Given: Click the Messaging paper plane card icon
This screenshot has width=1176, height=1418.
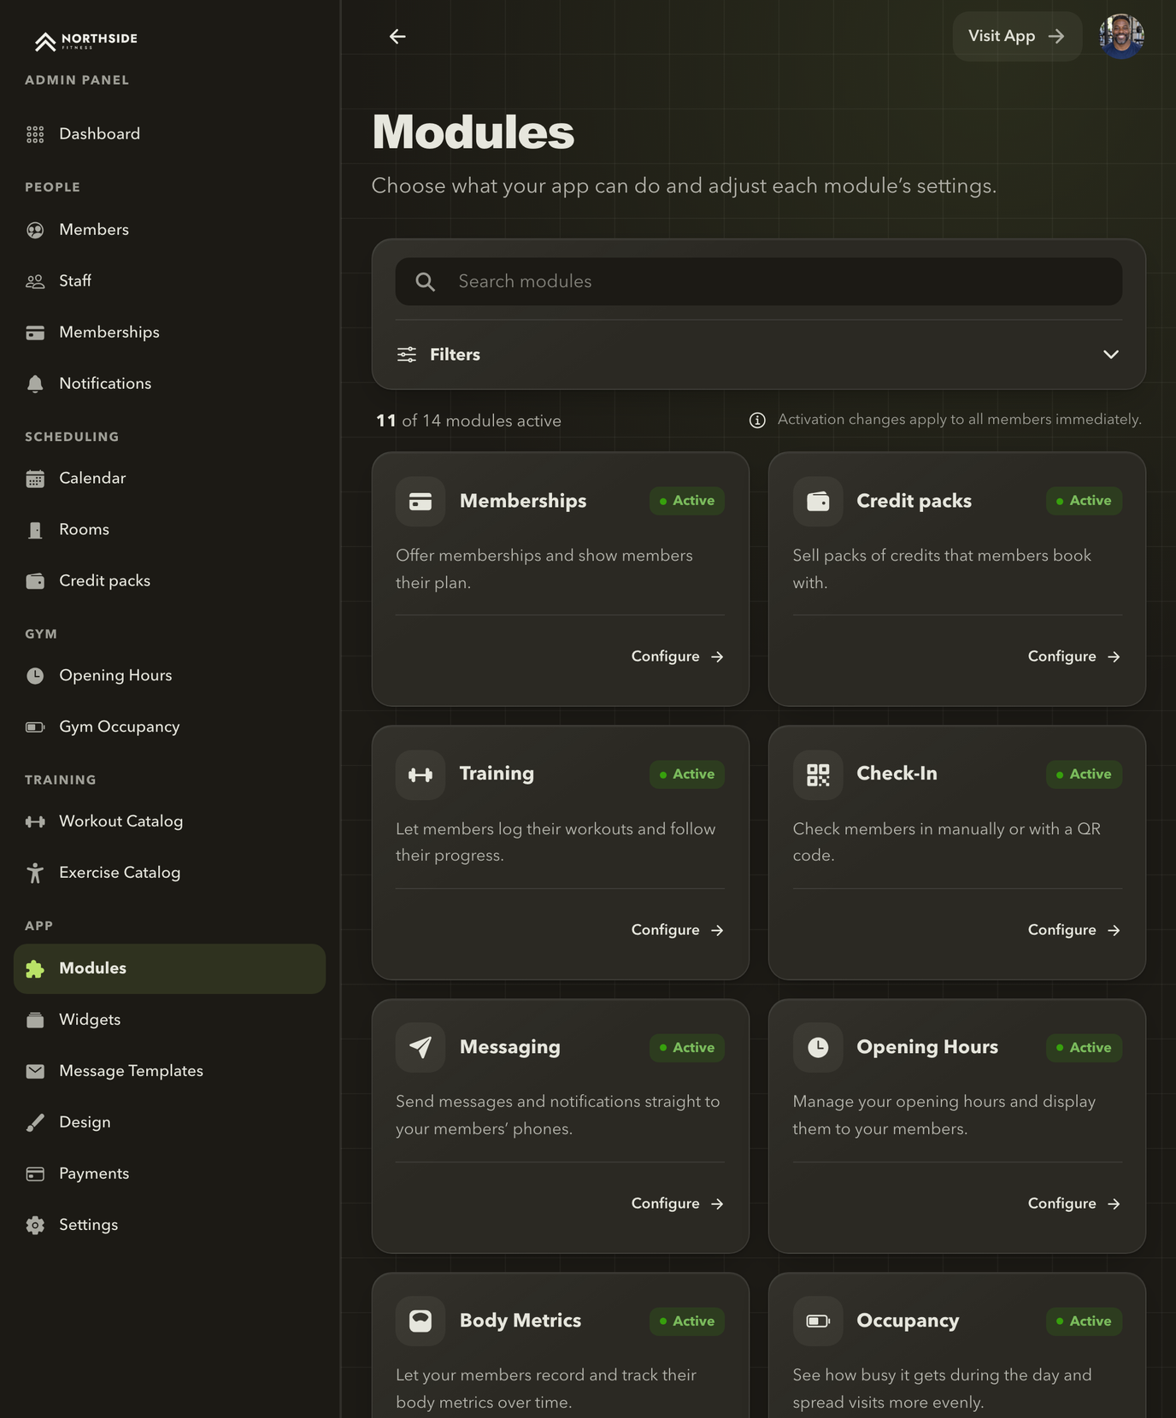Looking at the screenshot, I should click(420, 1047).
